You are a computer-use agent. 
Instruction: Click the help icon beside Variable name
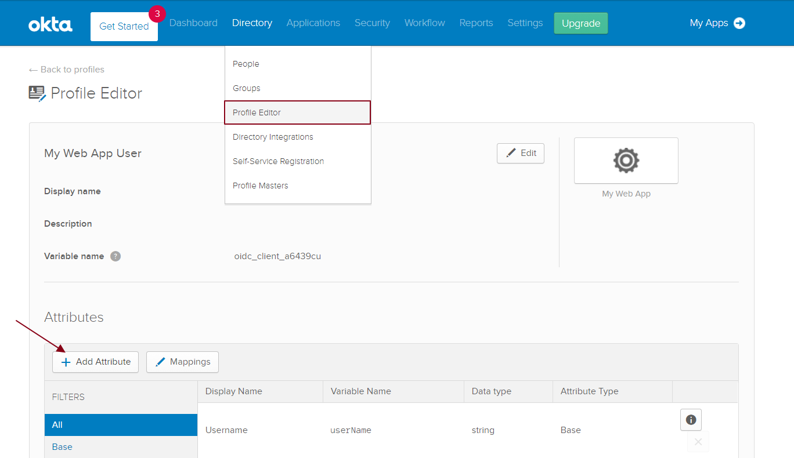pos(116,256)
